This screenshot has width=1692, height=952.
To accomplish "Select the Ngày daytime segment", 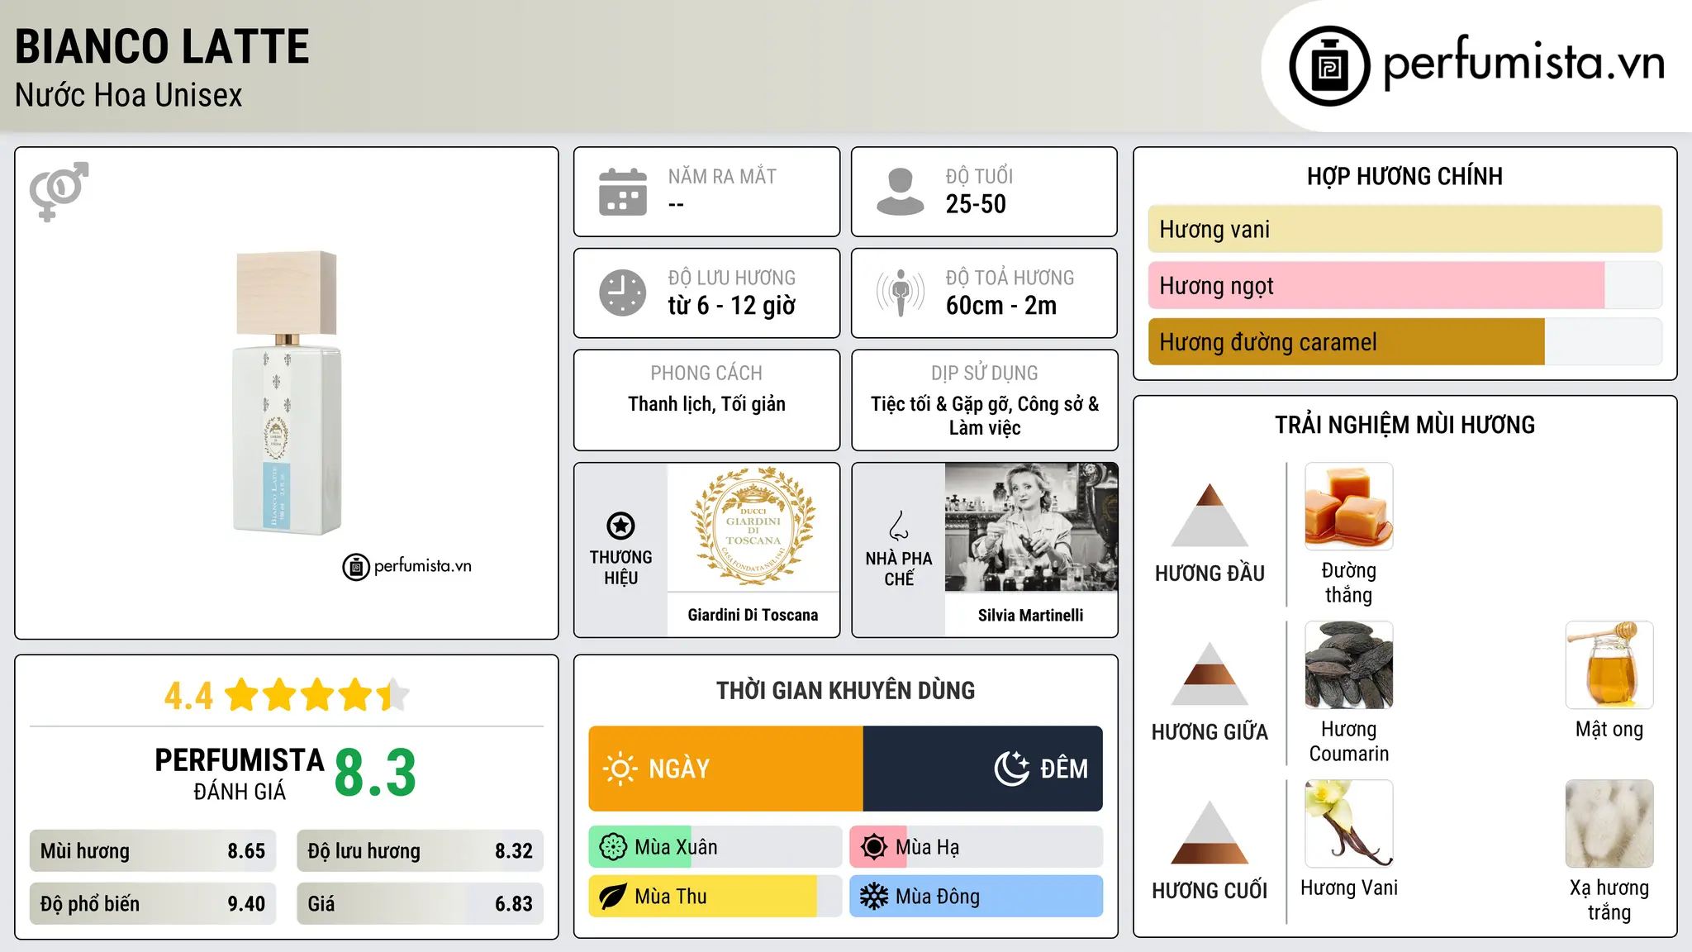I will click(726, 769).
